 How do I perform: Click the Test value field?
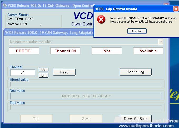tap(86, 108)
